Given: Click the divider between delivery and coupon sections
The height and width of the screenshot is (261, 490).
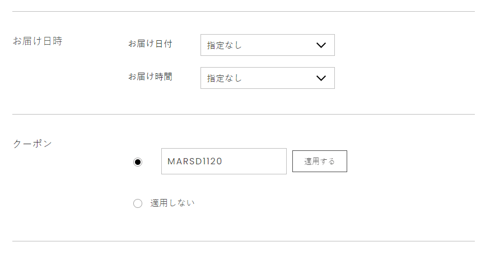Looking at the screenshot, I should coord(243,114).
